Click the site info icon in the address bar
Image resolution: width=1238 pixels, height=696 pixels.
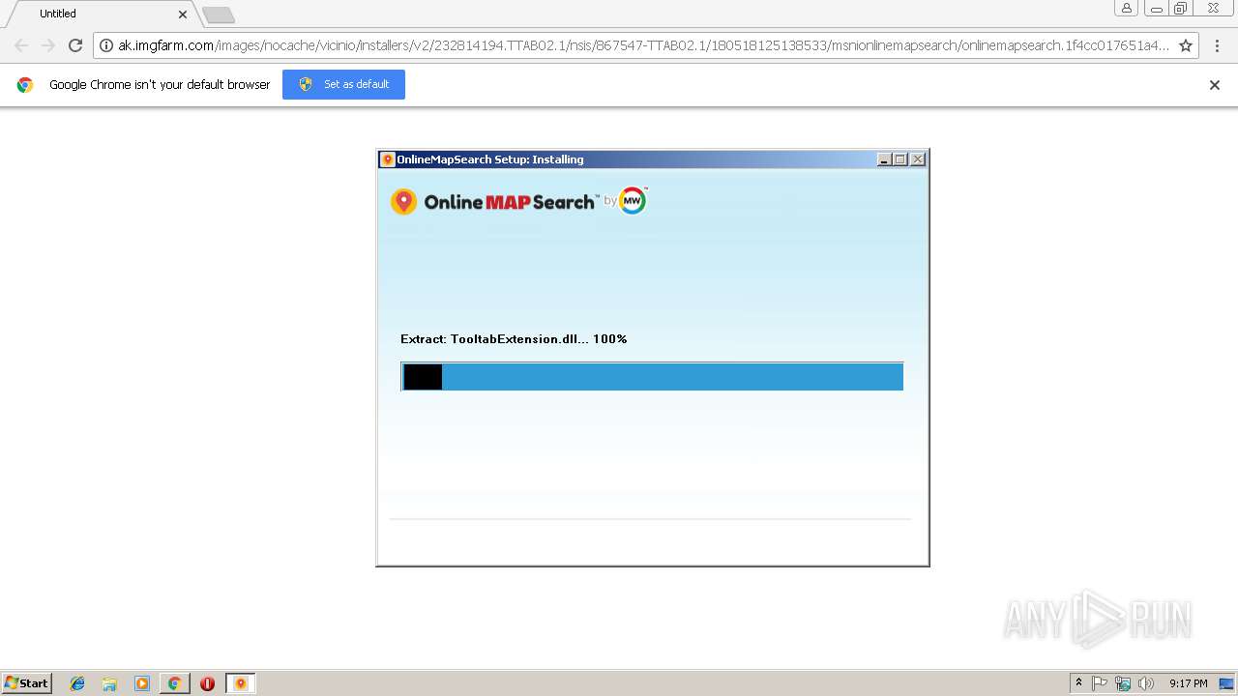[106, 45]
